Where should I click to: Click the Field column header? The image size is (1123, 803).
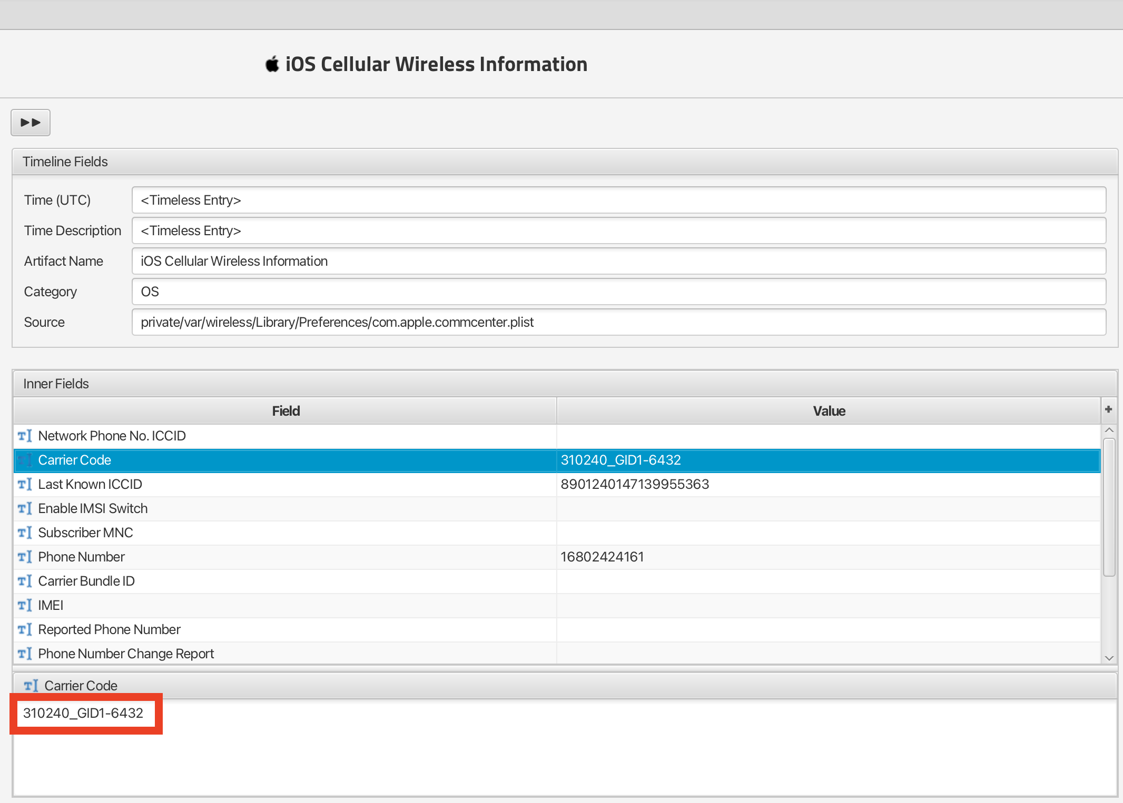click(x=285, y=411)
